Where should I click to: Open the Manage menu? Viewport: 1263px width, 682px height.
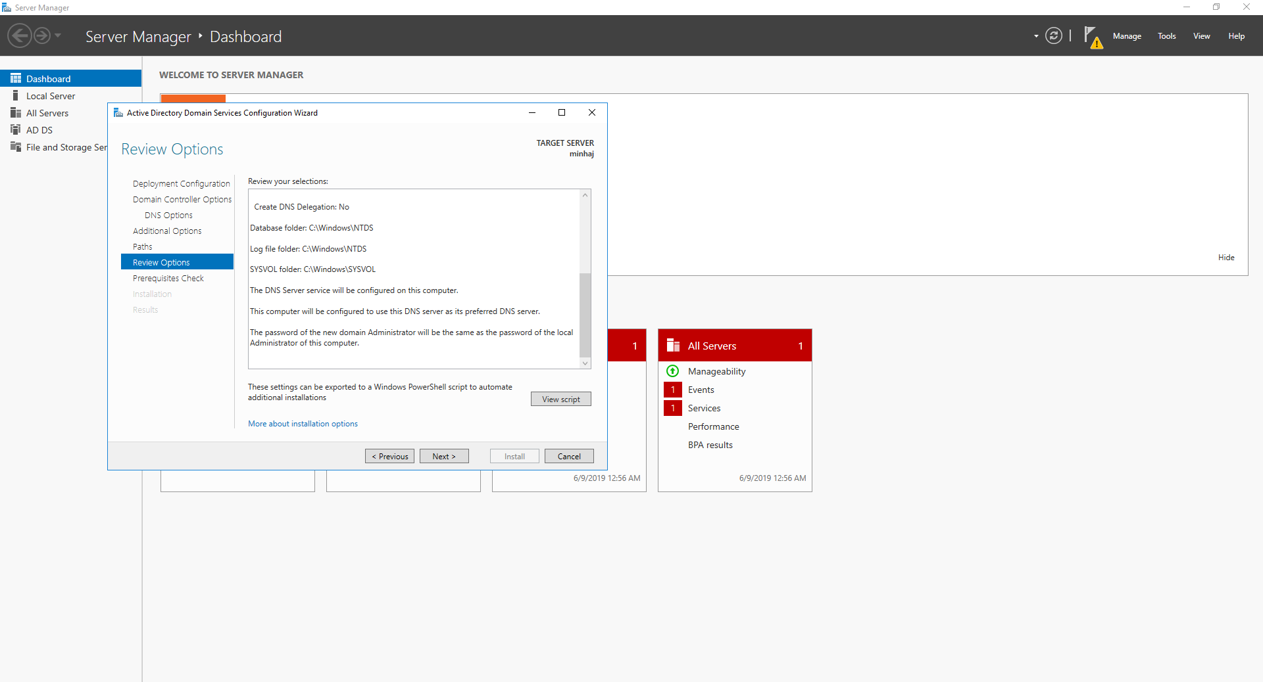[x=1126, y=36]
